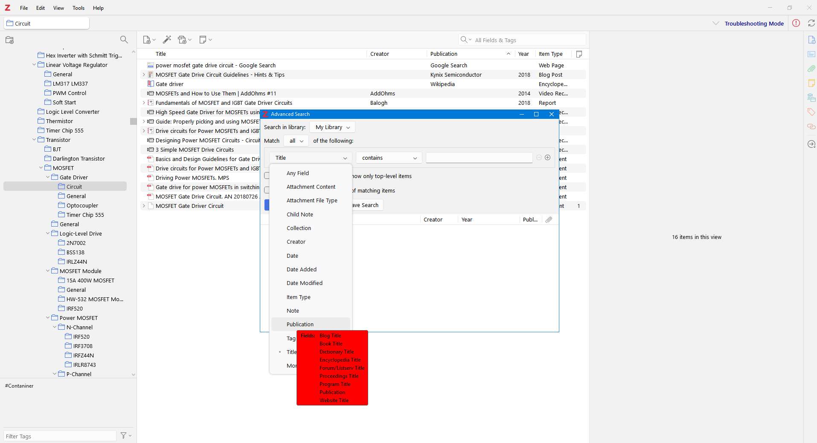The width and height of the screenshot is (817, 443).
Task: Click the Sync with zotero.org icon
Action: pos(811,23)
